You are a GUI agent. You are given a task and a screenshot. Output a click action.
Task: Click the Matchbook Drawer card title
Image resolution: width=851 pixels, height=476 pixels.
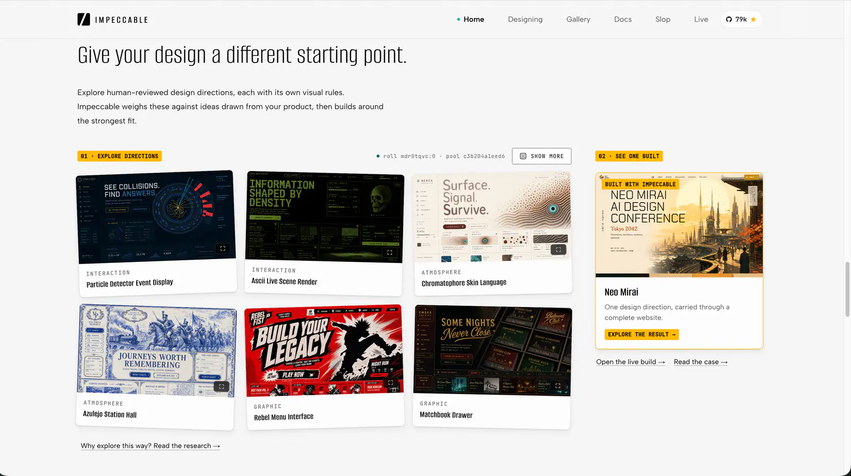tap(446, 415)
